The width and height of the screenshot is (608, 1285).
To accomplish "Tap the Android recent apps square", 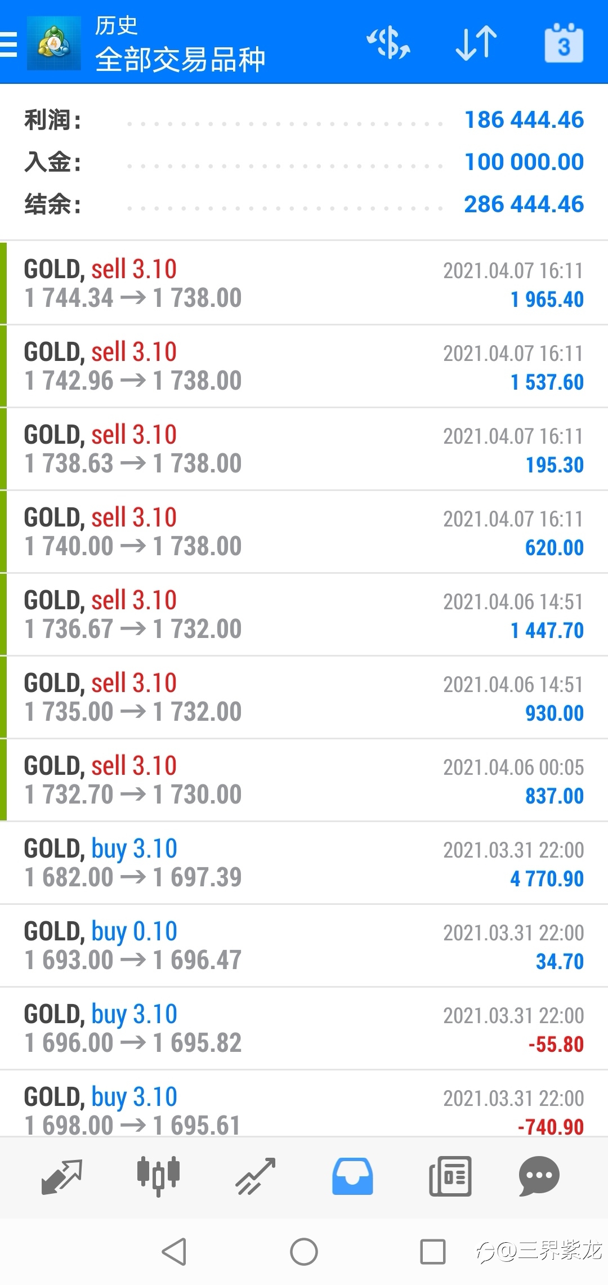I will click(433, 1252).
